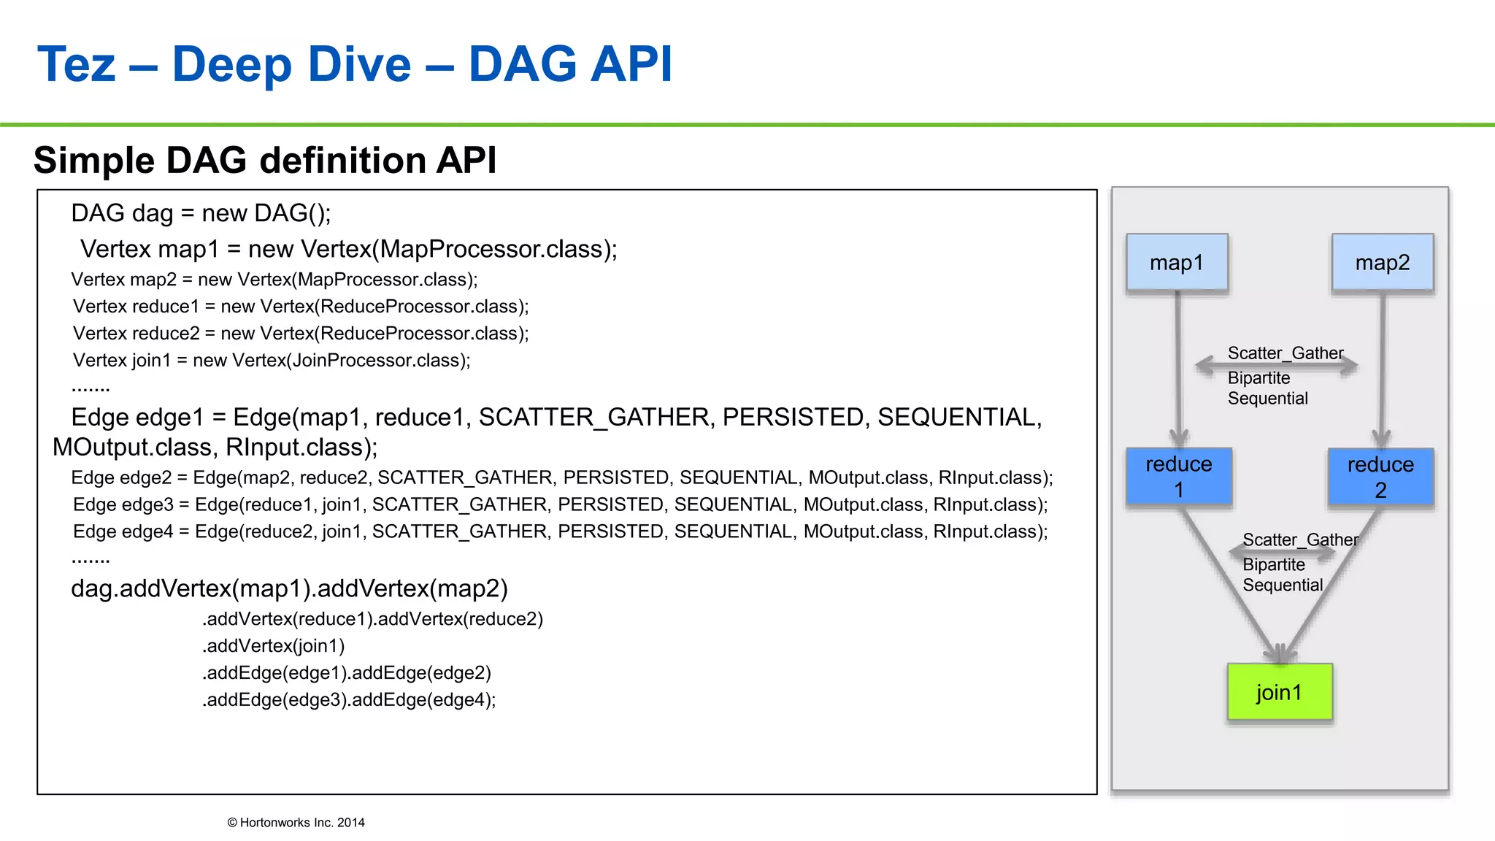Click the Hortonworks Inc. 2014 copyright
The height and width of the screenshot is (841, 1495).
296,823
